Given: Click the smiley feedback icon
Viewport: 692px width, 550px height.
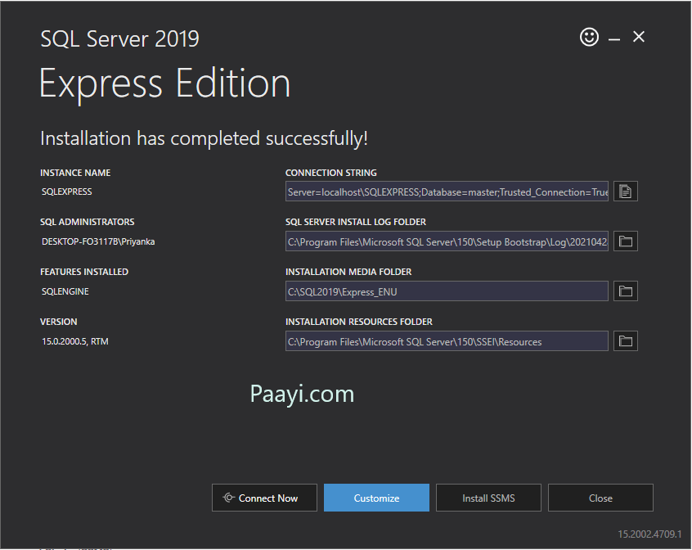Looking at the screenshot, I should pos(589,37).
